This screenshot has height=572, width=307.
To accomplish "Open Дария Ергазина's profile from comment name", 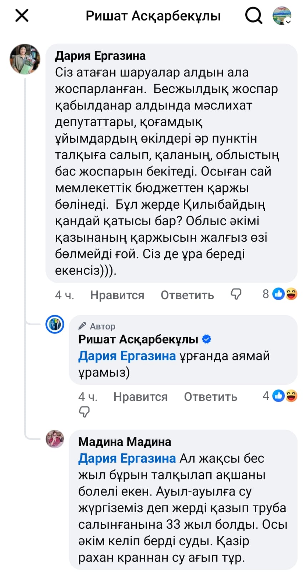I will pyautogui.click(x=100, y=56).
